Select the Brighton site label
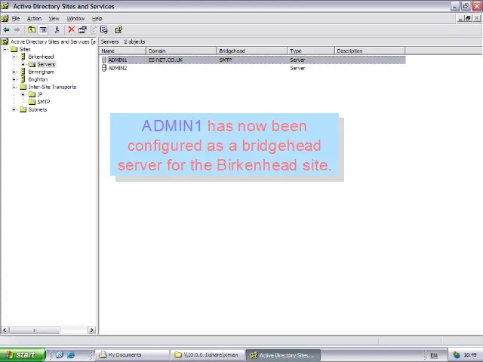 38,79
